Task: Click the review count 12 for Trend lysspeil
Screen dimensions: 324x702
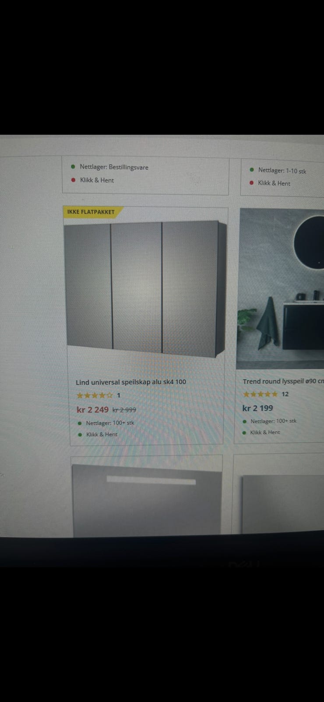Action: click(x=285, y=394)
